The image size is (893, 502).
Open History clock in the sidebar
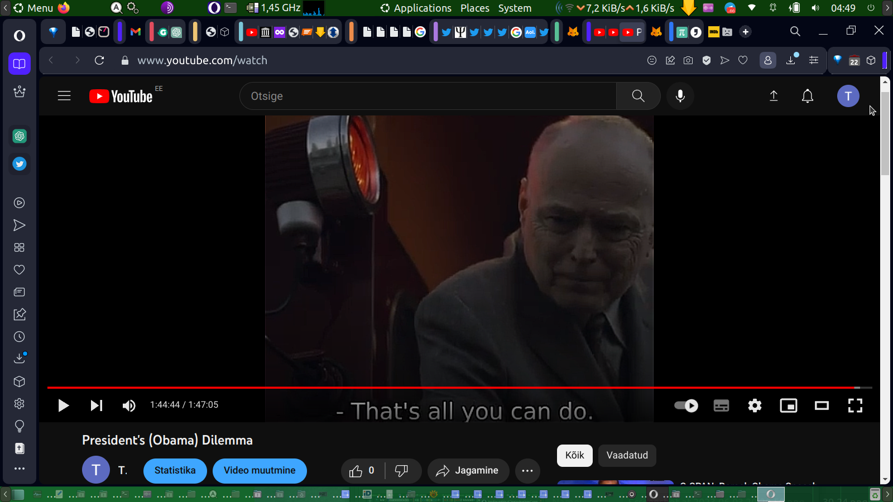click(x=20, y=337)
